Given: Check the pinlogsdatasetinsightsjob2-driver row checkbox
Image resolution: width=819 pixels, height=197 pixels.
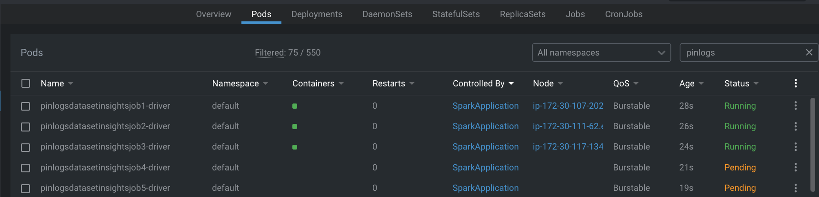Looking at the screenshot, I should point(26,127).
